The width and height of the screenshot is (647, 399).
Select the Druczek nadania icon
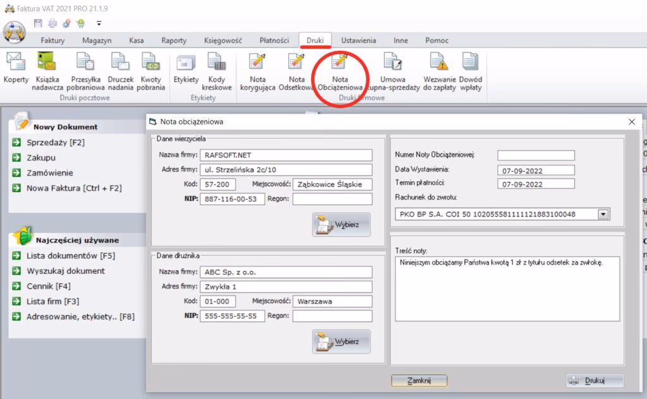click(120, 69)
